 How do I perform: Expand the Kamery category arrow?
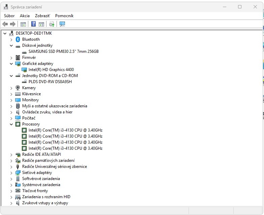tap(11, 88)
